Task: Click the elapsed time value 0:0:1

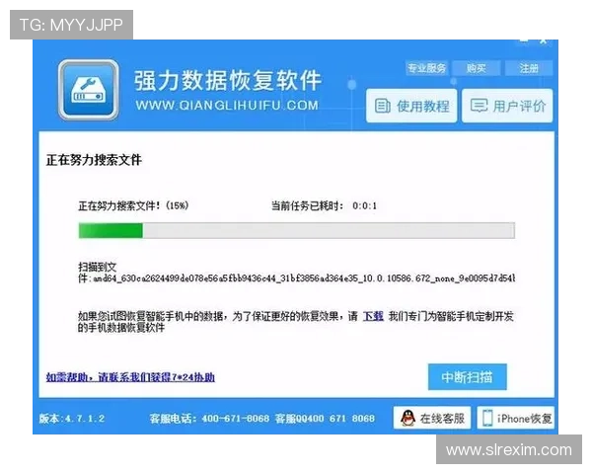Action: (x=364, y=206)
